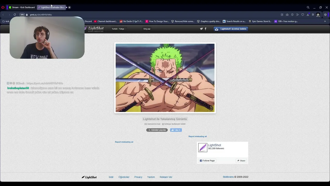Open the Discord bookmark
The image size is (330, 186).
click(88, 21)
